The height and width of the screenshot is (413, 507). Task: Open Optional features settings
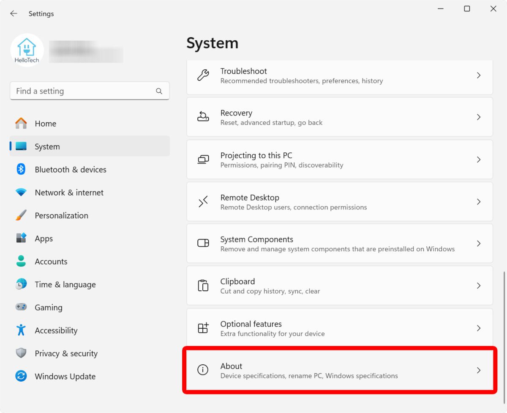click(x=339, y=328)
